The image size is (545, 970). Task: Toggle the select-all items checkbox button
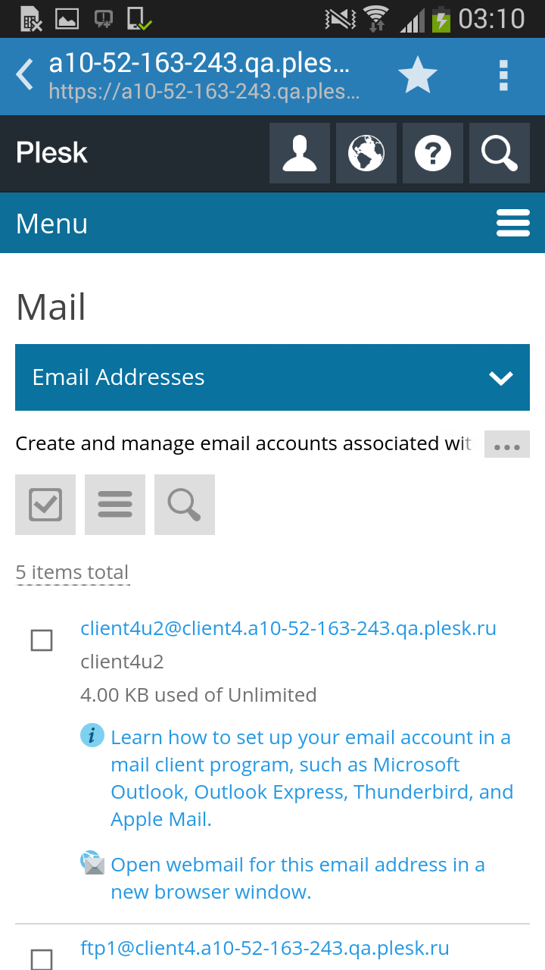[x=45, y=505]
